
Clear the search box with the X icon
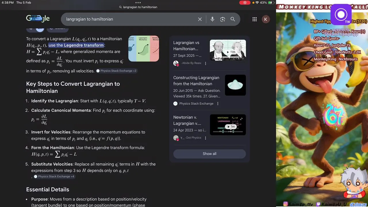[x=200, y=19]
